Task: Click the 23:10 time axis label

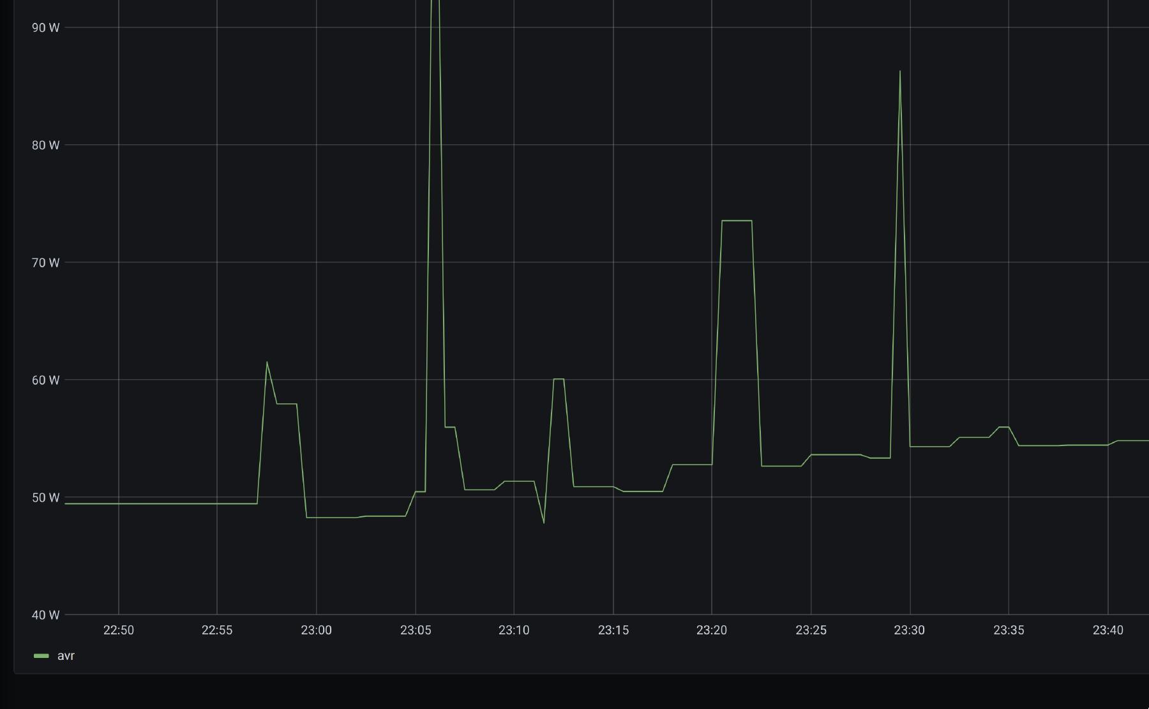Action: [x=514, y=630]
